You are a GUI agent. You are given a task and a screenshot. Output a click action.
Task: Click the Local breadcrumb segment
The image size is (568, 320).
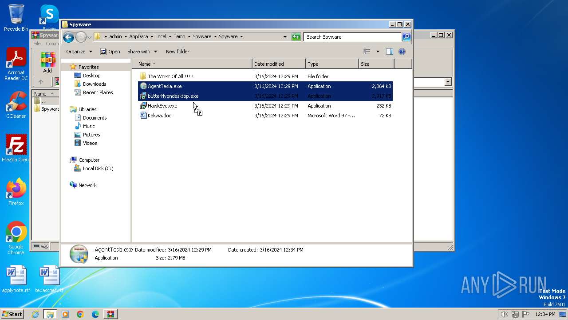click(x=161, y=36)
